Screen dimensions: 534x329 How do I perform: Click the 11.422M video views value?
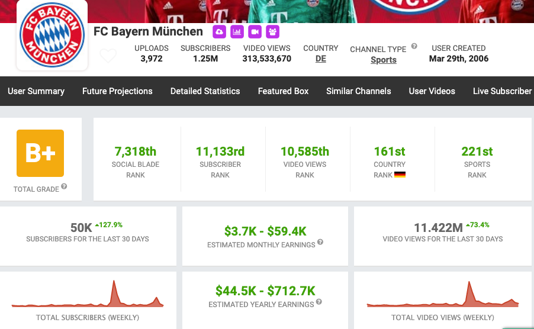[x=438, y=228]
